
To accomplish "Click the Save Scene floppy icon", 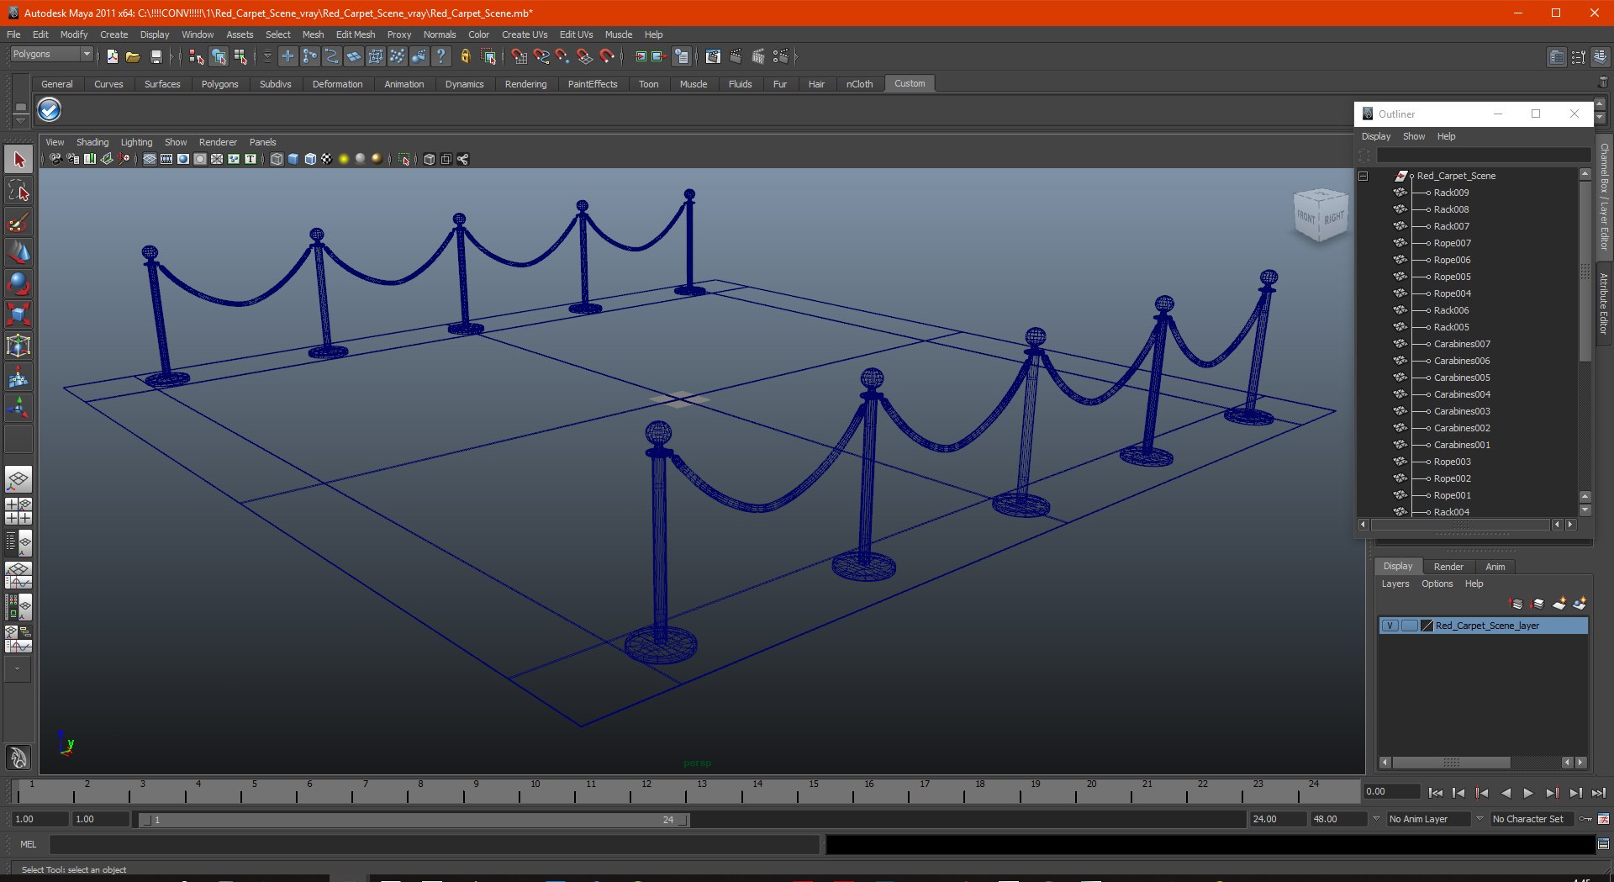I will [156, 56].
